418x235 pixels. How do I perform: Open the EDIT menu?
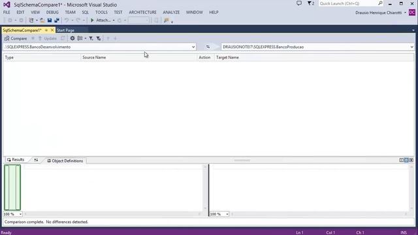20,12
